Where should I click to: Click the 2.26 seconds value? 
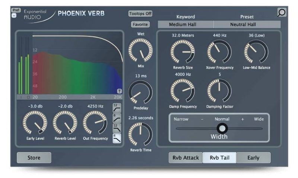point(141,118)
